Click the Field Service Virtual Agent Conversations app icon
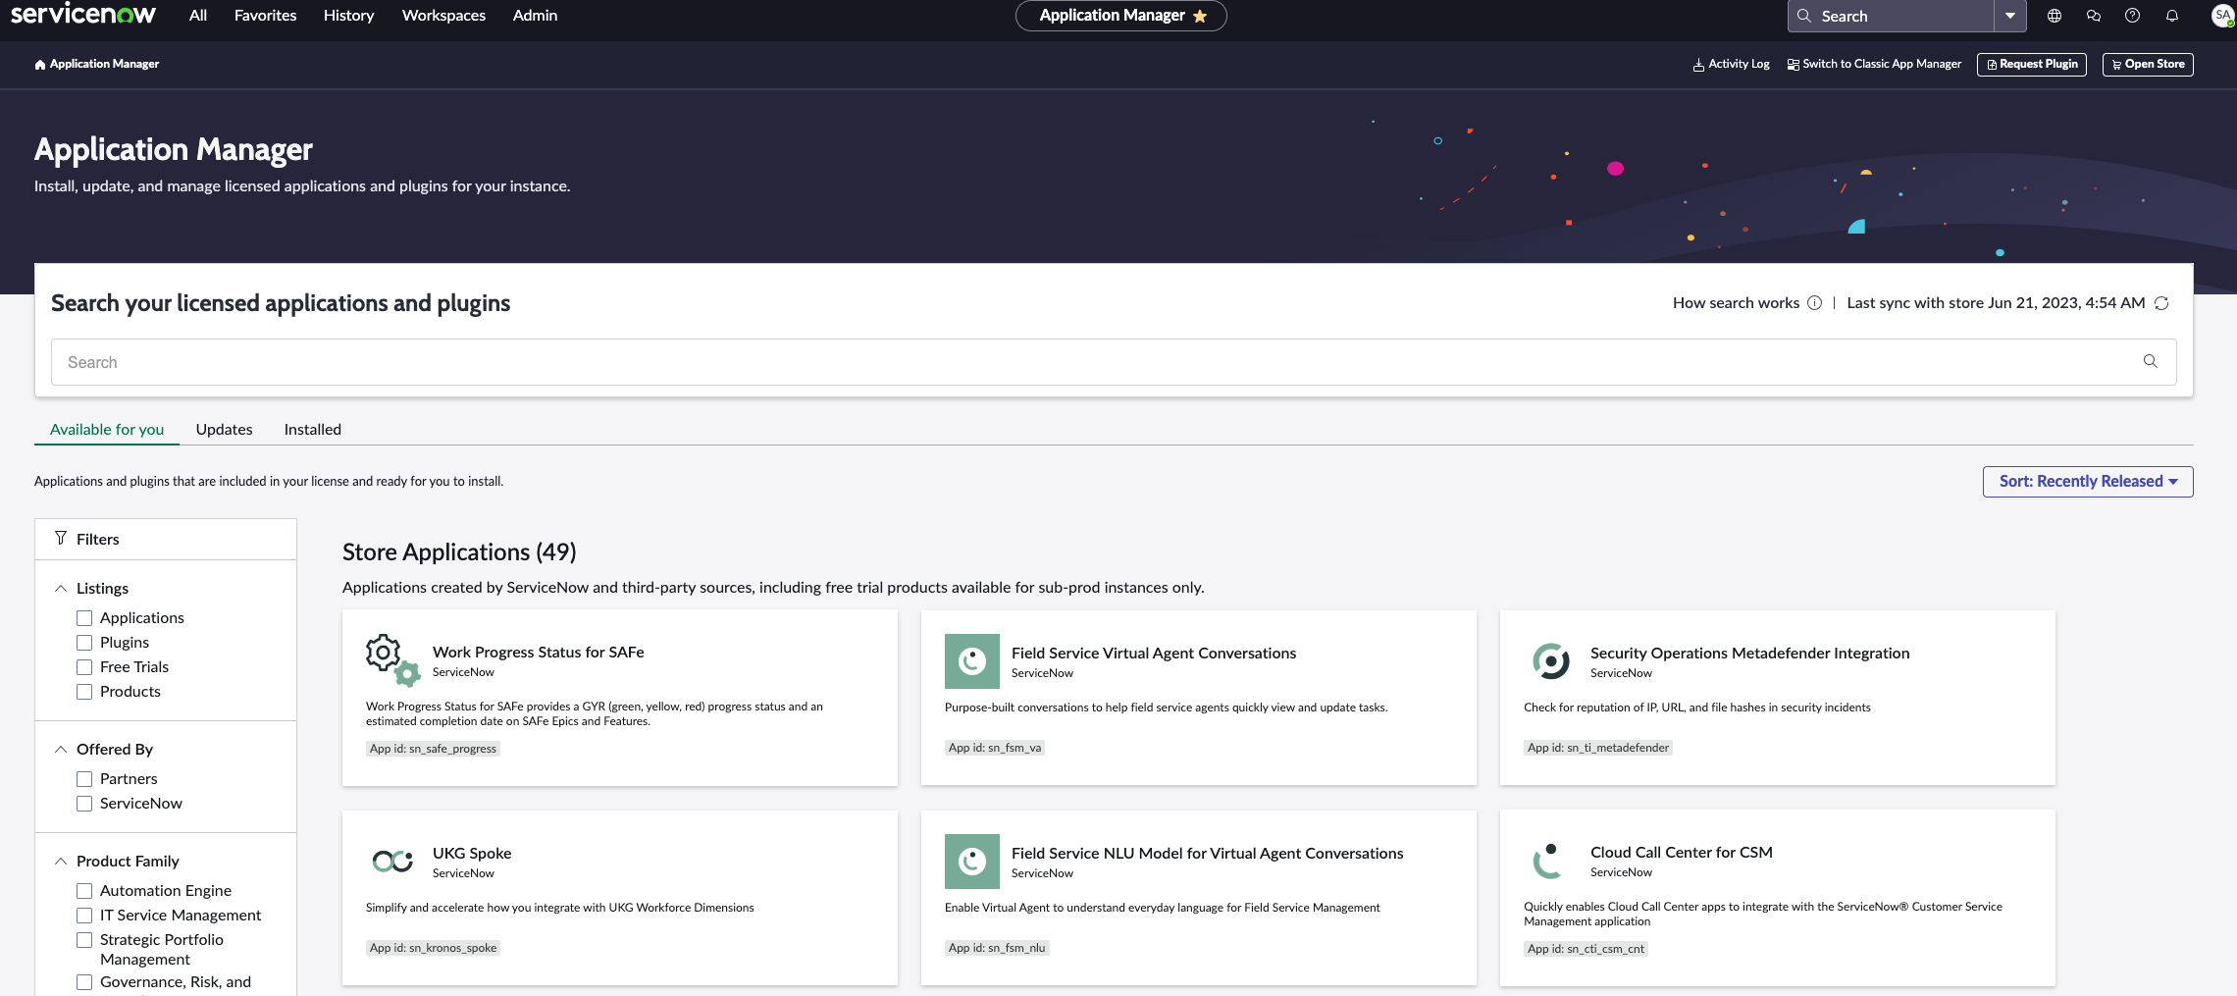Viewport: 2237px width, 996px height. [972, 661]
